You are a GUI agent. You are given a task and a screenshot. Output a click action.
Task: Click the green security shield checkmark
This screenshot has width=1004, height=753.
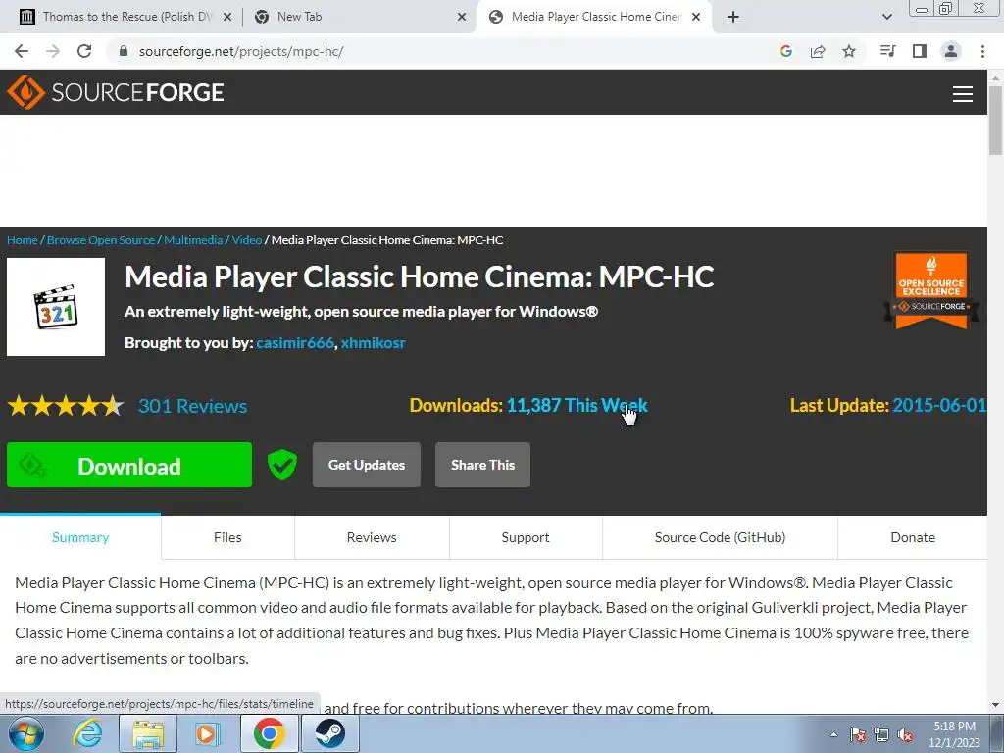pos(282,465)
